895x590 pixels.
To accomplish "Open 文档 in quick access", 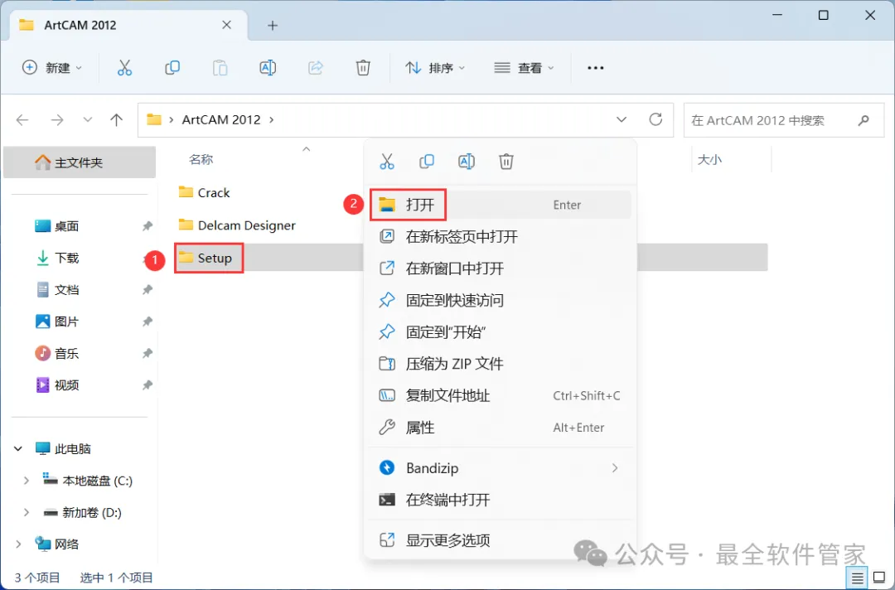I will coord(67,290).
